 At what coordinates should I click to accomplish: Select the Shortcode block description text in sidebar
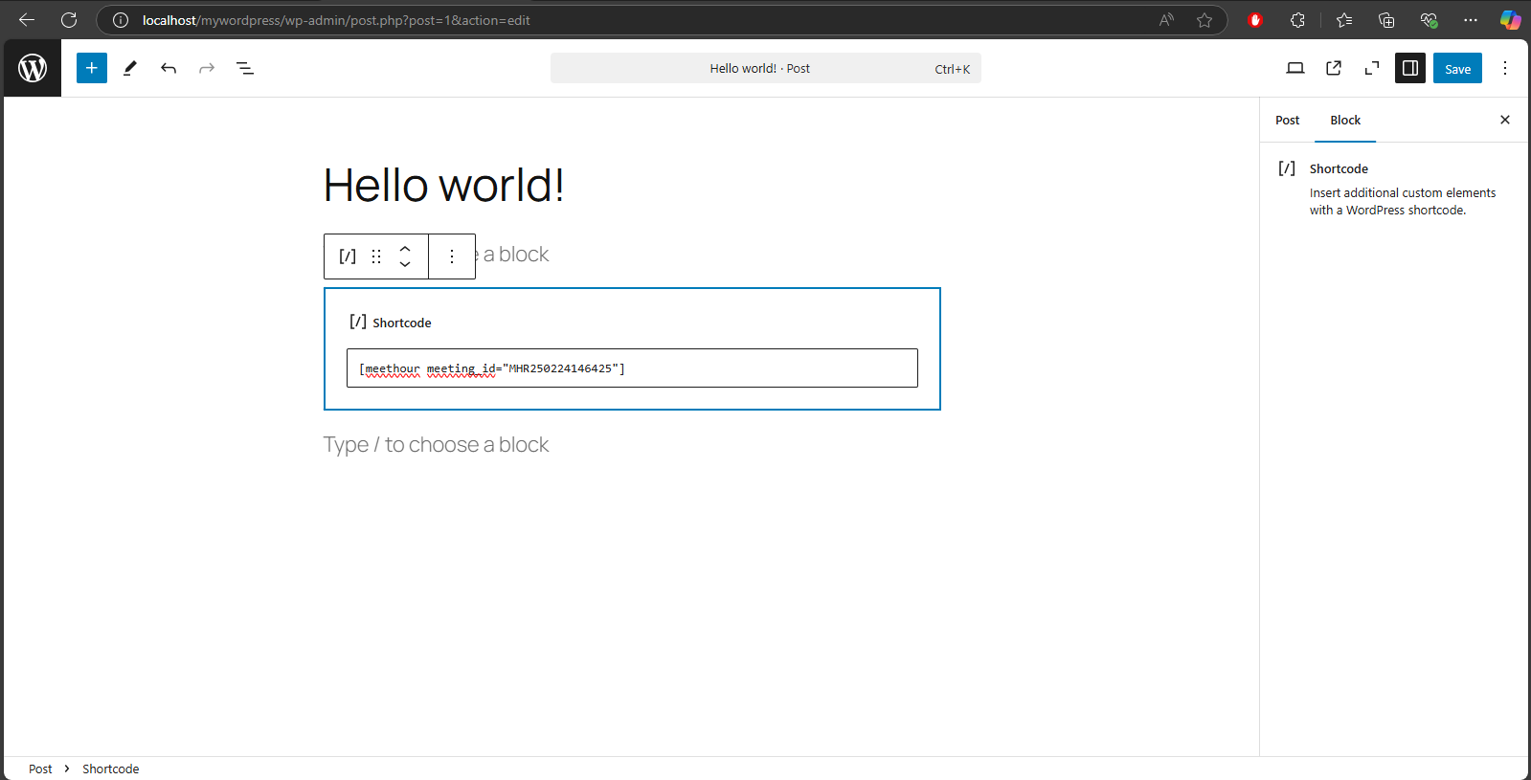(x=1403, y=201)
